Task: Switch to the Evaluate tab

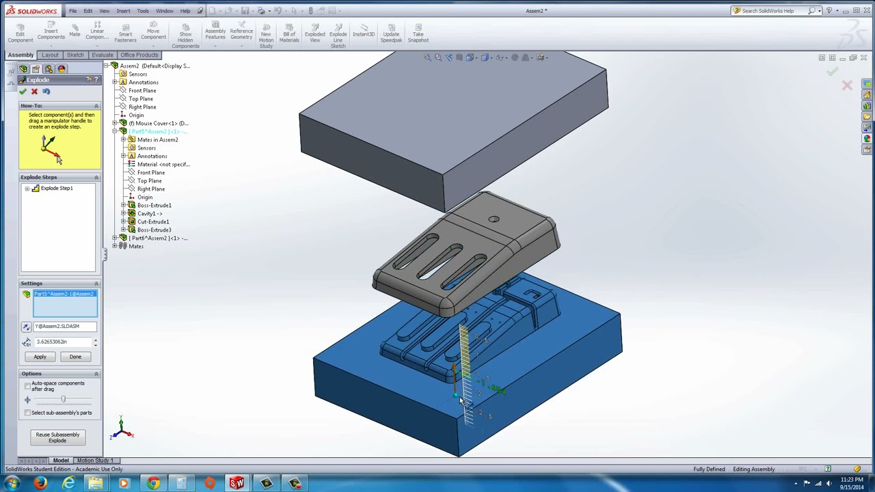Action: [x=103, y=55]
